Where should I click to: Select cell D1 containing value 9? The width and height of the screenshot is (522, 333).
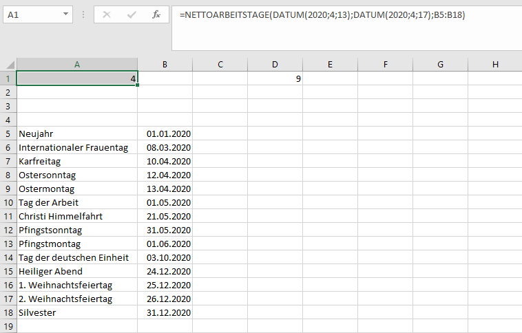[275, 78]
